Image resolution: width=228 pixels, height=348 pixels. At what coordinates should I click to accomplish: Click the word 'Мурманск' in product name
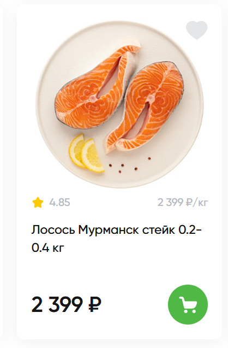click(109, 230)
